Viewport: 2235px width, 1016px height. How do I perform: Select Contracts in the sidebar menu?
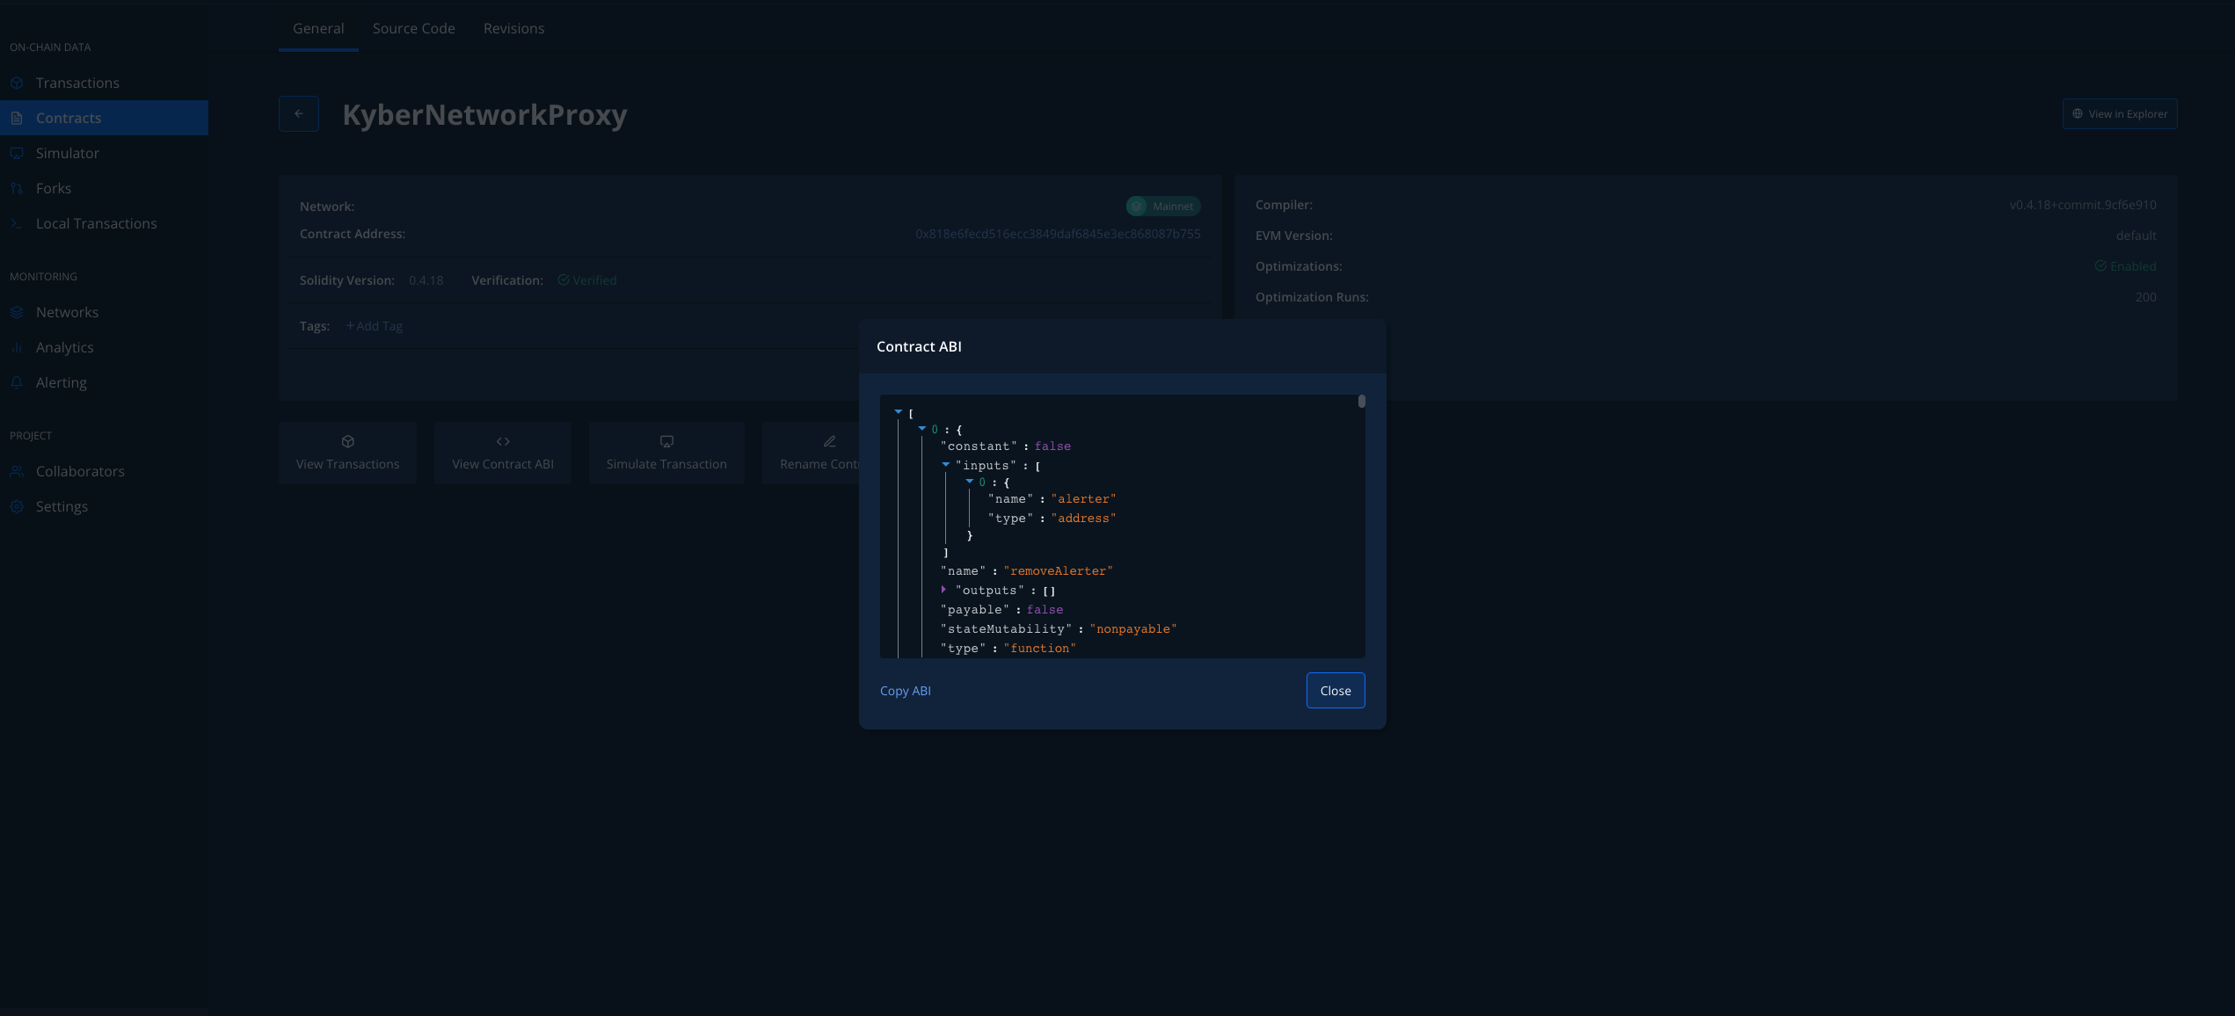coord(104,118)
